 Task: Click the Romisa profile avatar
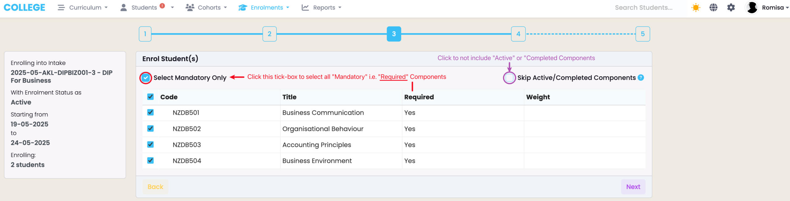[x=752, y=7]
